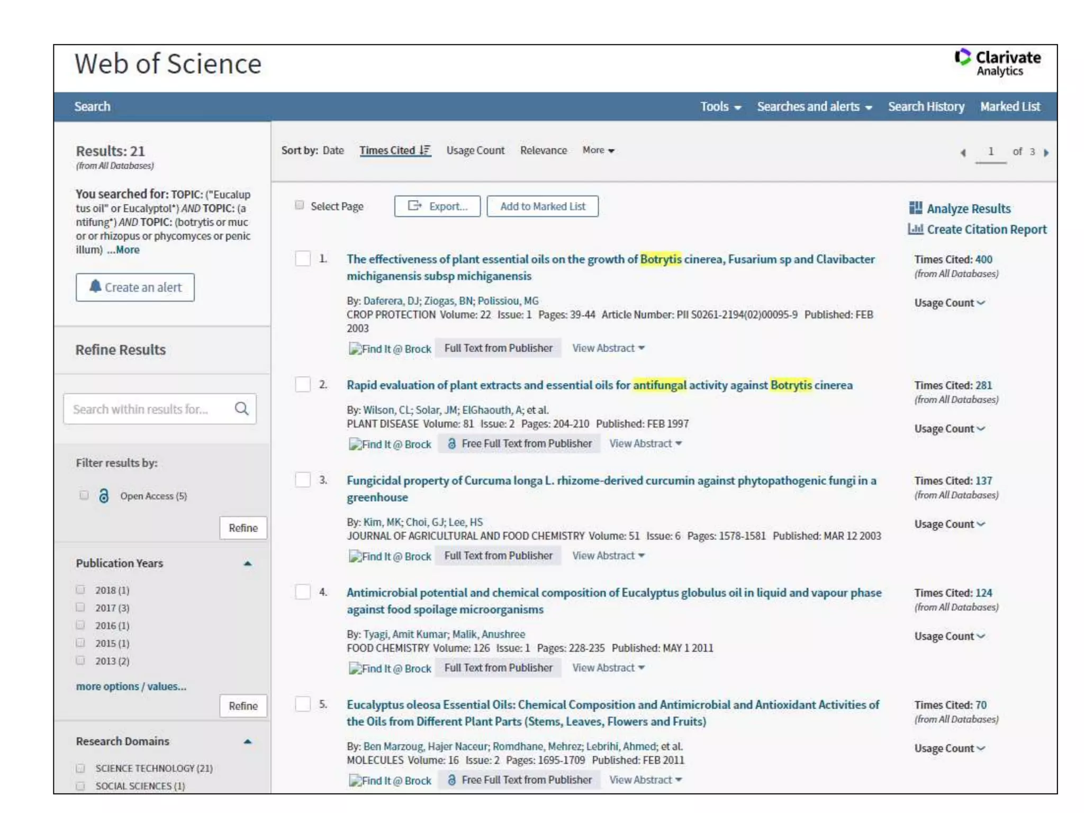The image size is (1084, 813).
Task: Open the Curcuma longa curcumin article link
Action: point(611,481)
